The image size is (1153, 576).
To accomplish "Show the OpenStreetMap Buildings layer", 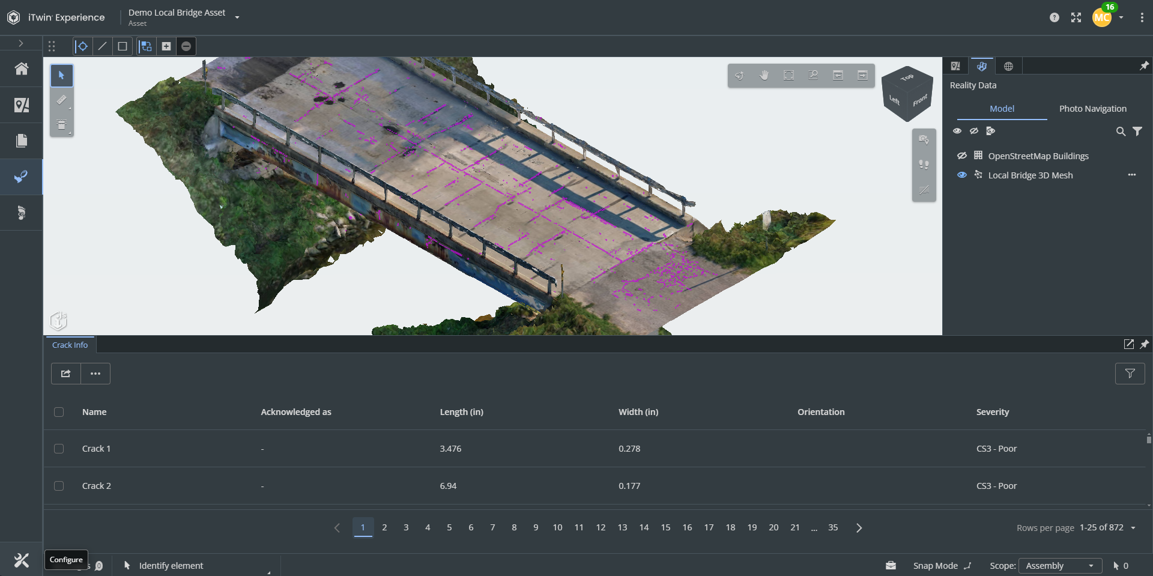I will [961, 156].
